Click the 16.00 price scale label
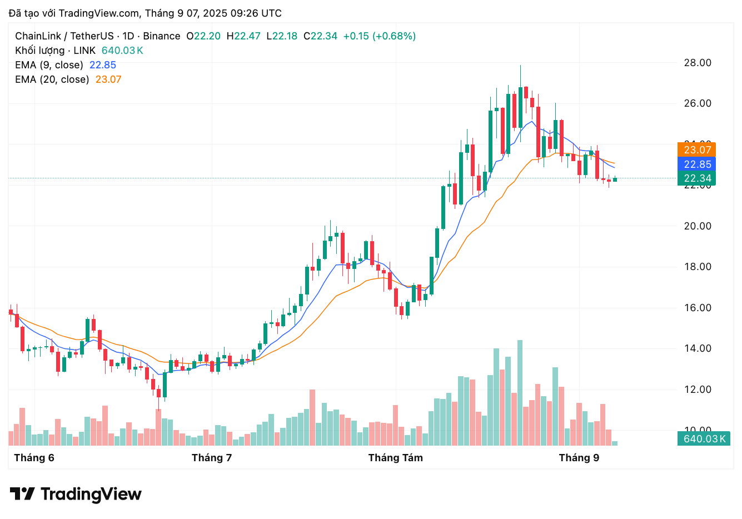The width and height of the screenshot is (742, 519). [697, 308]
